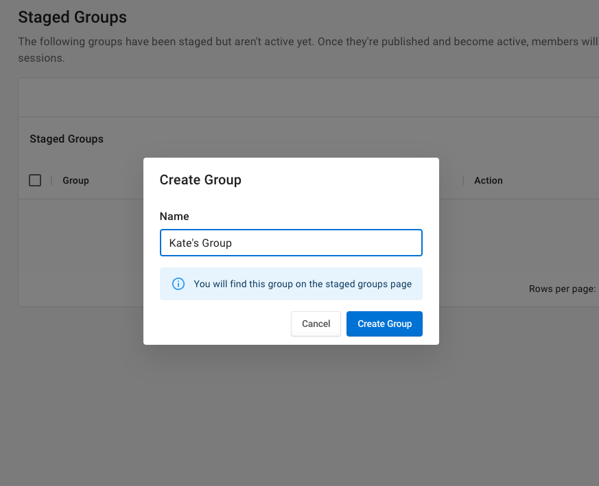This screenshot has width=599, height=486.
Task: Click the column divider beside Group header
Action: 51,180
